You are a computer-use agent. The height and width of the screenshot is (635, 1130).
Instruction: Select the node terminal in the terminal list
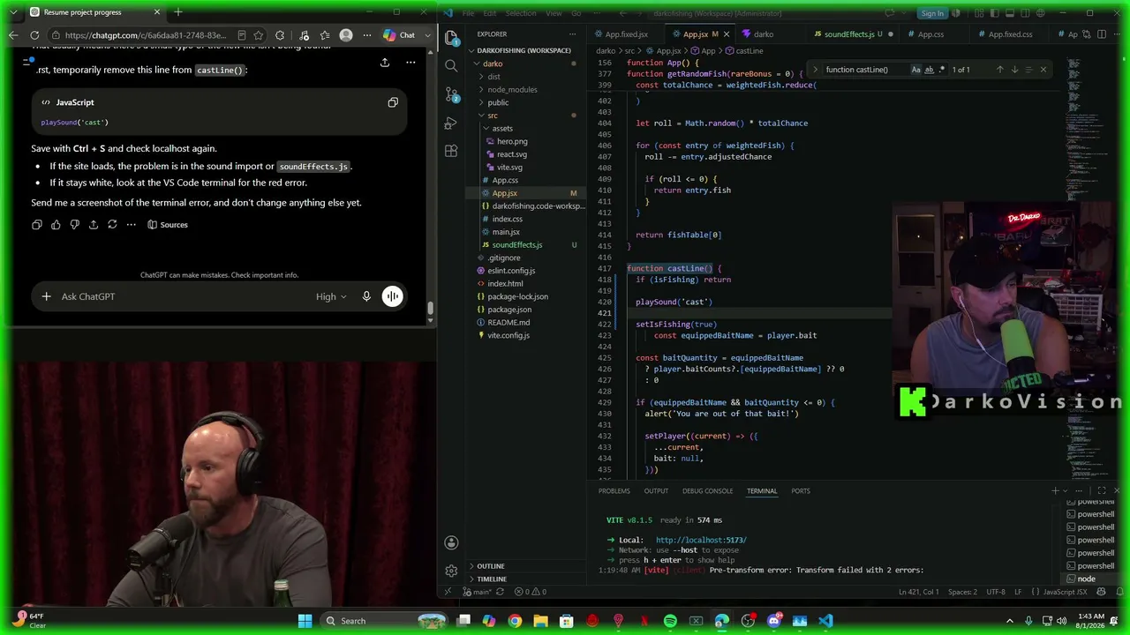[x=1086, y=579]
